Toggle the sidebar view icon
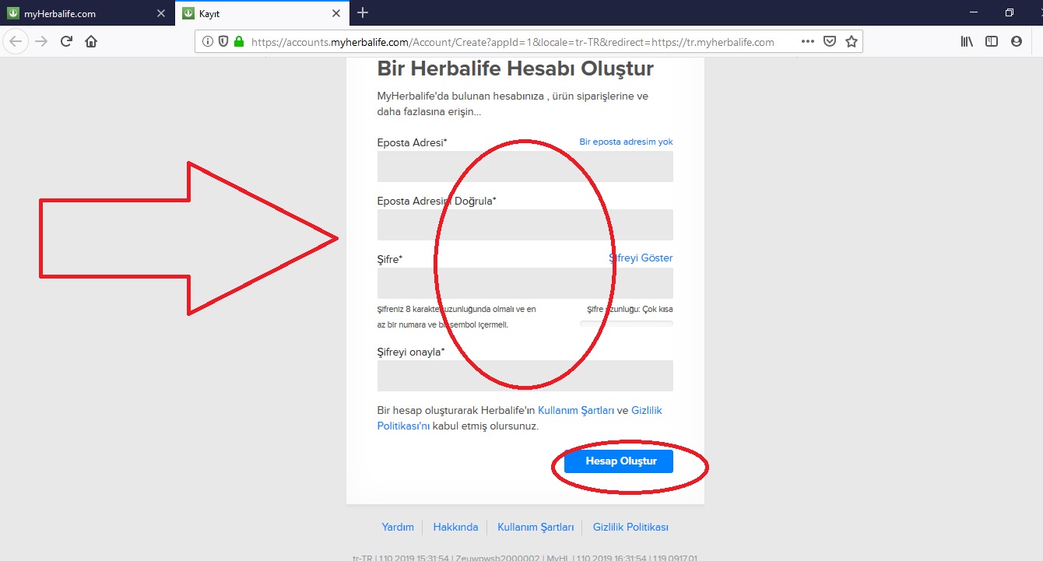Image resolution: width=1043 pixels, height=561 pixels. click(992, 42)
